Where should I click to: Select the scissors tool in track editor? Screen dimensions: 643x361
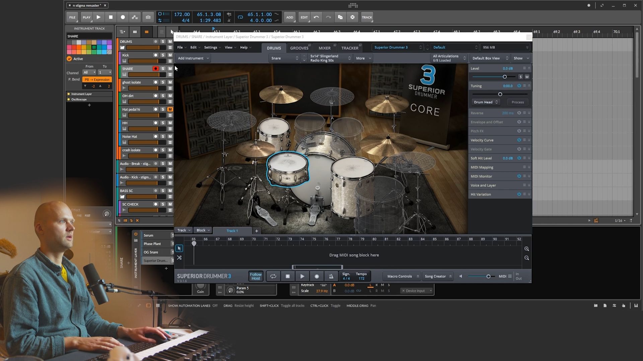pos(179,258)
